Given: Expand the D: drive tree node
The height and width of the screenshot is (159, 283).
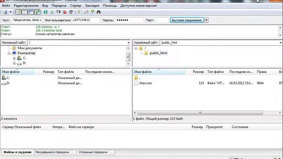Looking at the screenshot, I should (x=14, y=63).
